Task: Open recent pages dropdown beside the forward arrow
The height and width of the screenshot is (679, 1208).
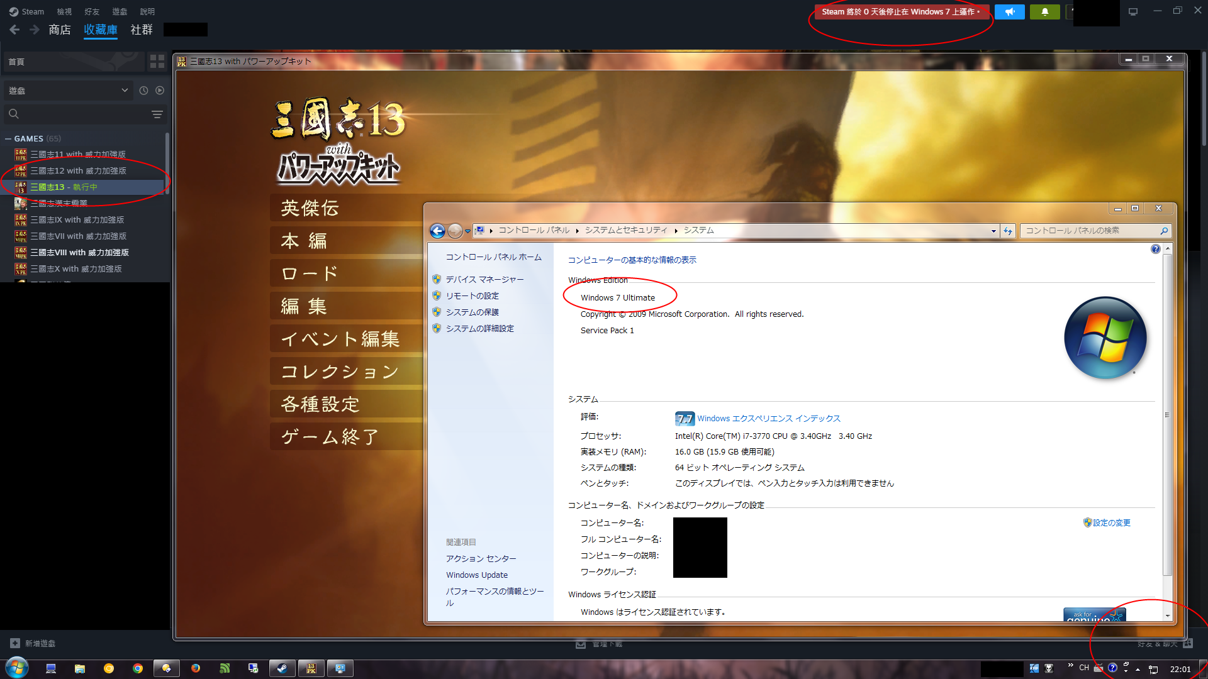Action: point(467,231)
